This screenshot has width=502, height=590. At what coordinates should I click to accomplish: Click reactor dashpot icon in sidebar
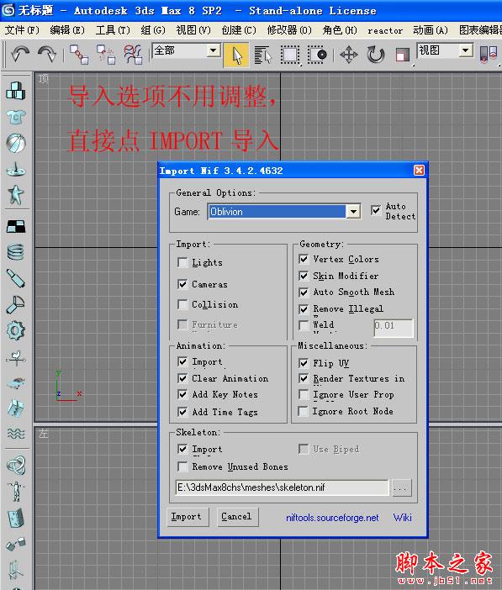point(16,278)
